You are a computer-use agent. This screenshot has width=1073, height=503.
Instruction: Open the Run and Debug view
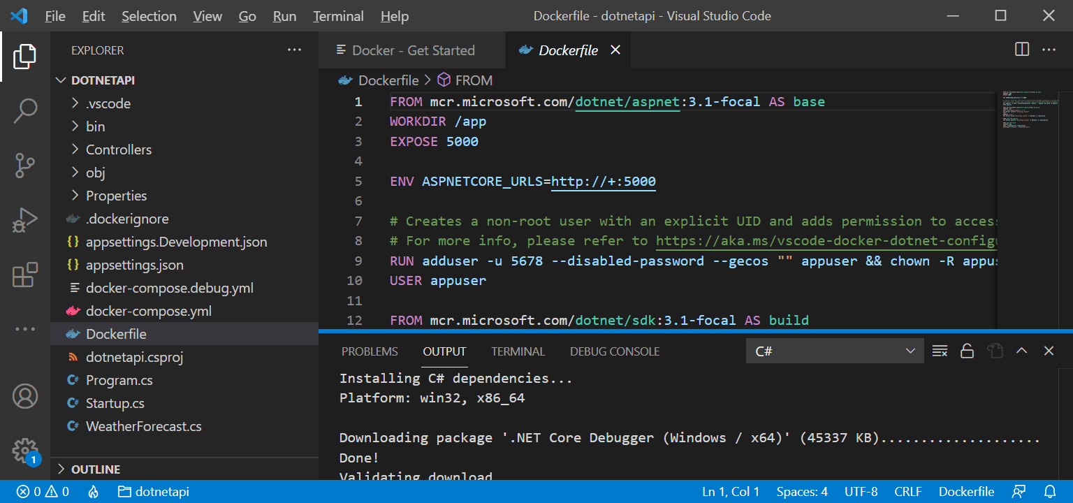tap(25, 220)
